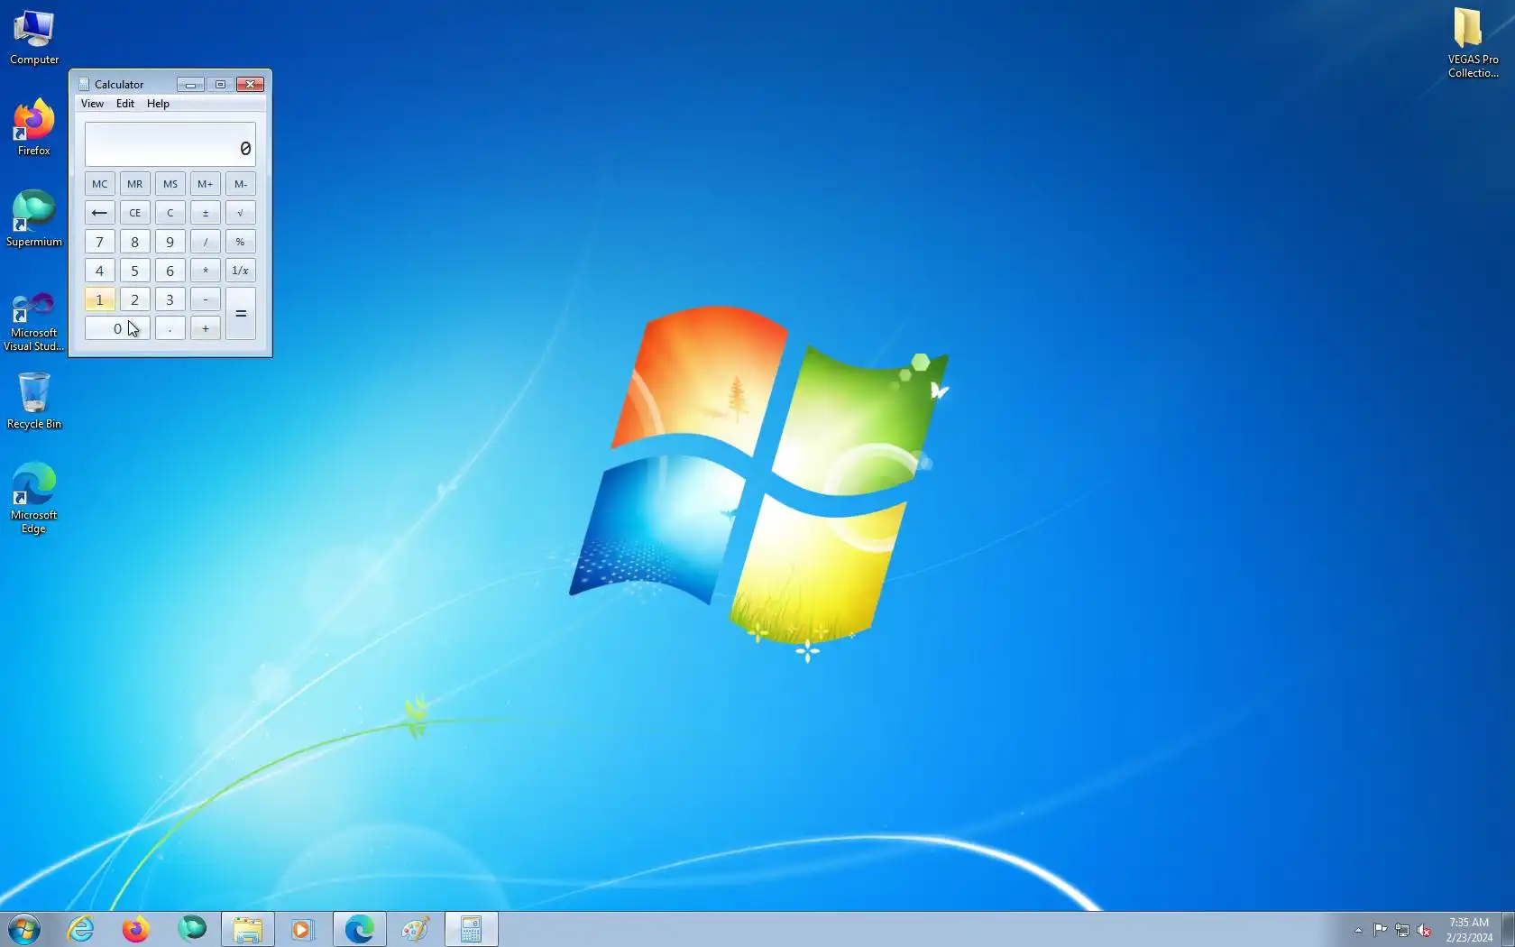Open Windows Media Player taskbar icon
1515x947 pixels.
302,929
